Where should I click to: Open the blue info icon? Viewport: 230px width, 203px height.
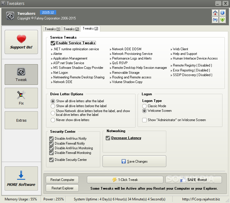[x=222, y=13]
